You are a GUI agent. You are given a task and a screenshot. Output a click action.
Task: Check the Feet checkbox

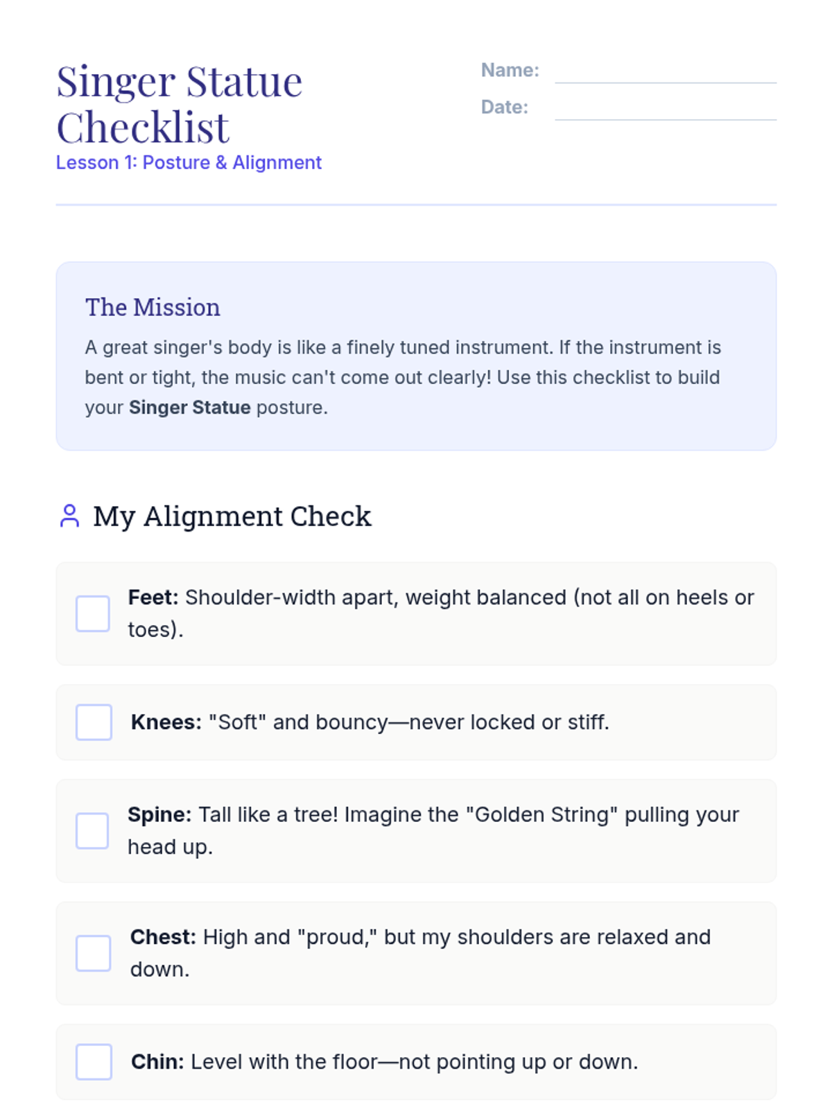(x=93, y=613)
